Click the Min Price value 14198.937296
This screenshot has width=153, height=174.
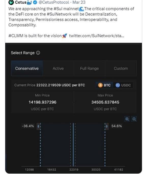(43, 102)
